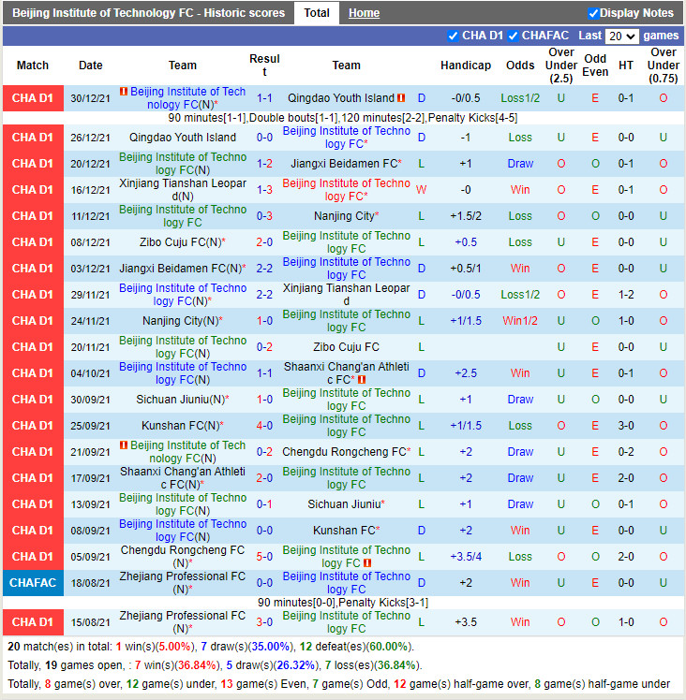Viewport: 686px width, 700px height.
Task: Open Chengdu Rongcheng FC team on 21/09/21
Action: pyautogui.click(x=346, y=452)
